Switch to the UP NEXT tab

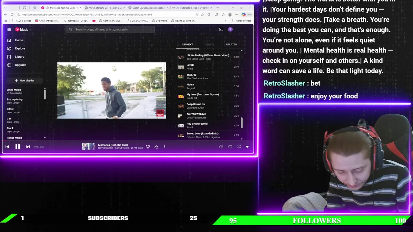pyautogui.click(x=187, y=44)
